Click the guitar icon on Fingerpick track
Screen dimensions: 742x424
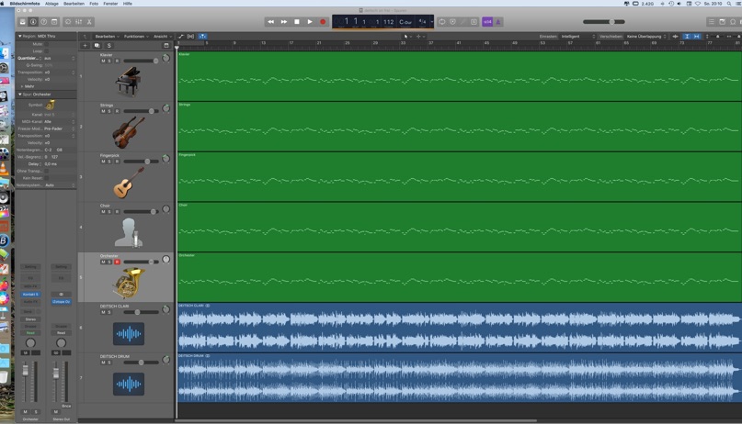(x=128, y=183)
